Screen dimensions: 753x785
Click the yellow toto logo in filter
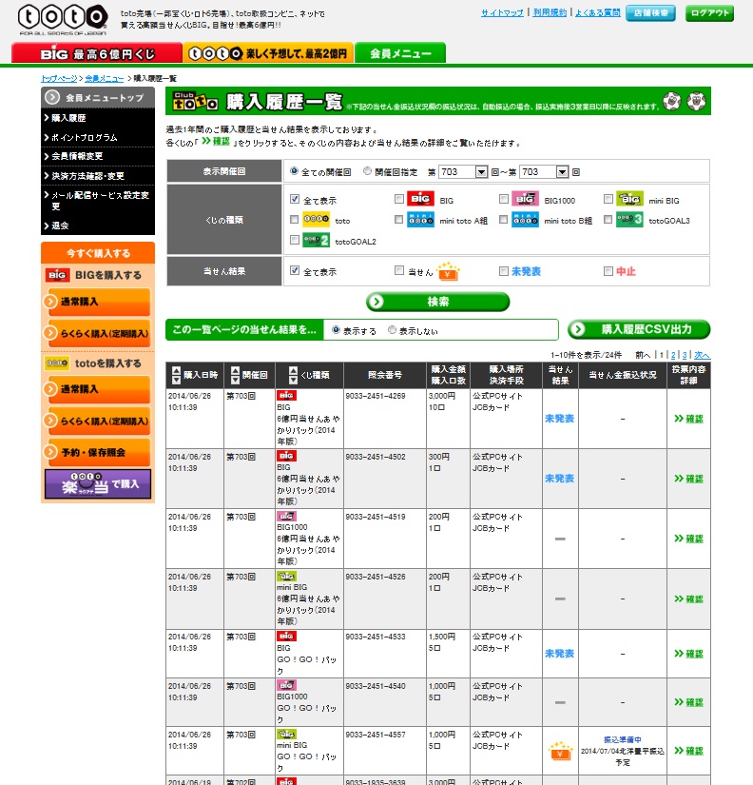click(x=316, y=219)
